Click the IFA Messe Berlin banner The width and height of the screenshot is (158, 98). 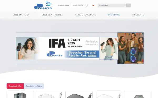tap(57, 48)
